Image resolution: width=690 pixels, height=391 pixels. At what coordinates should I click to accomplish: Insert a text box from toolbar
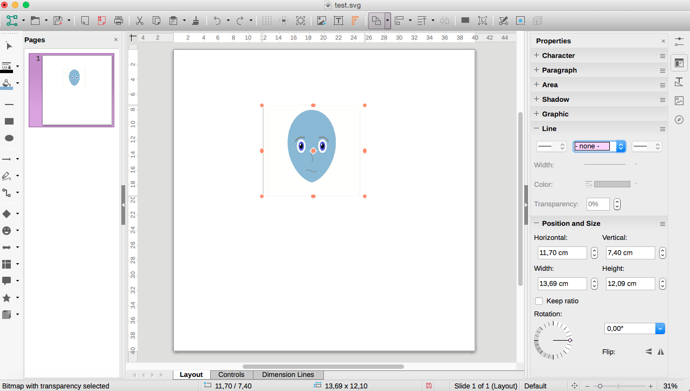pyautogui.click(x=339, y=21)
